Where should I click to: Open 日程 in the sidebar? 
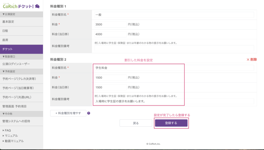5,31
